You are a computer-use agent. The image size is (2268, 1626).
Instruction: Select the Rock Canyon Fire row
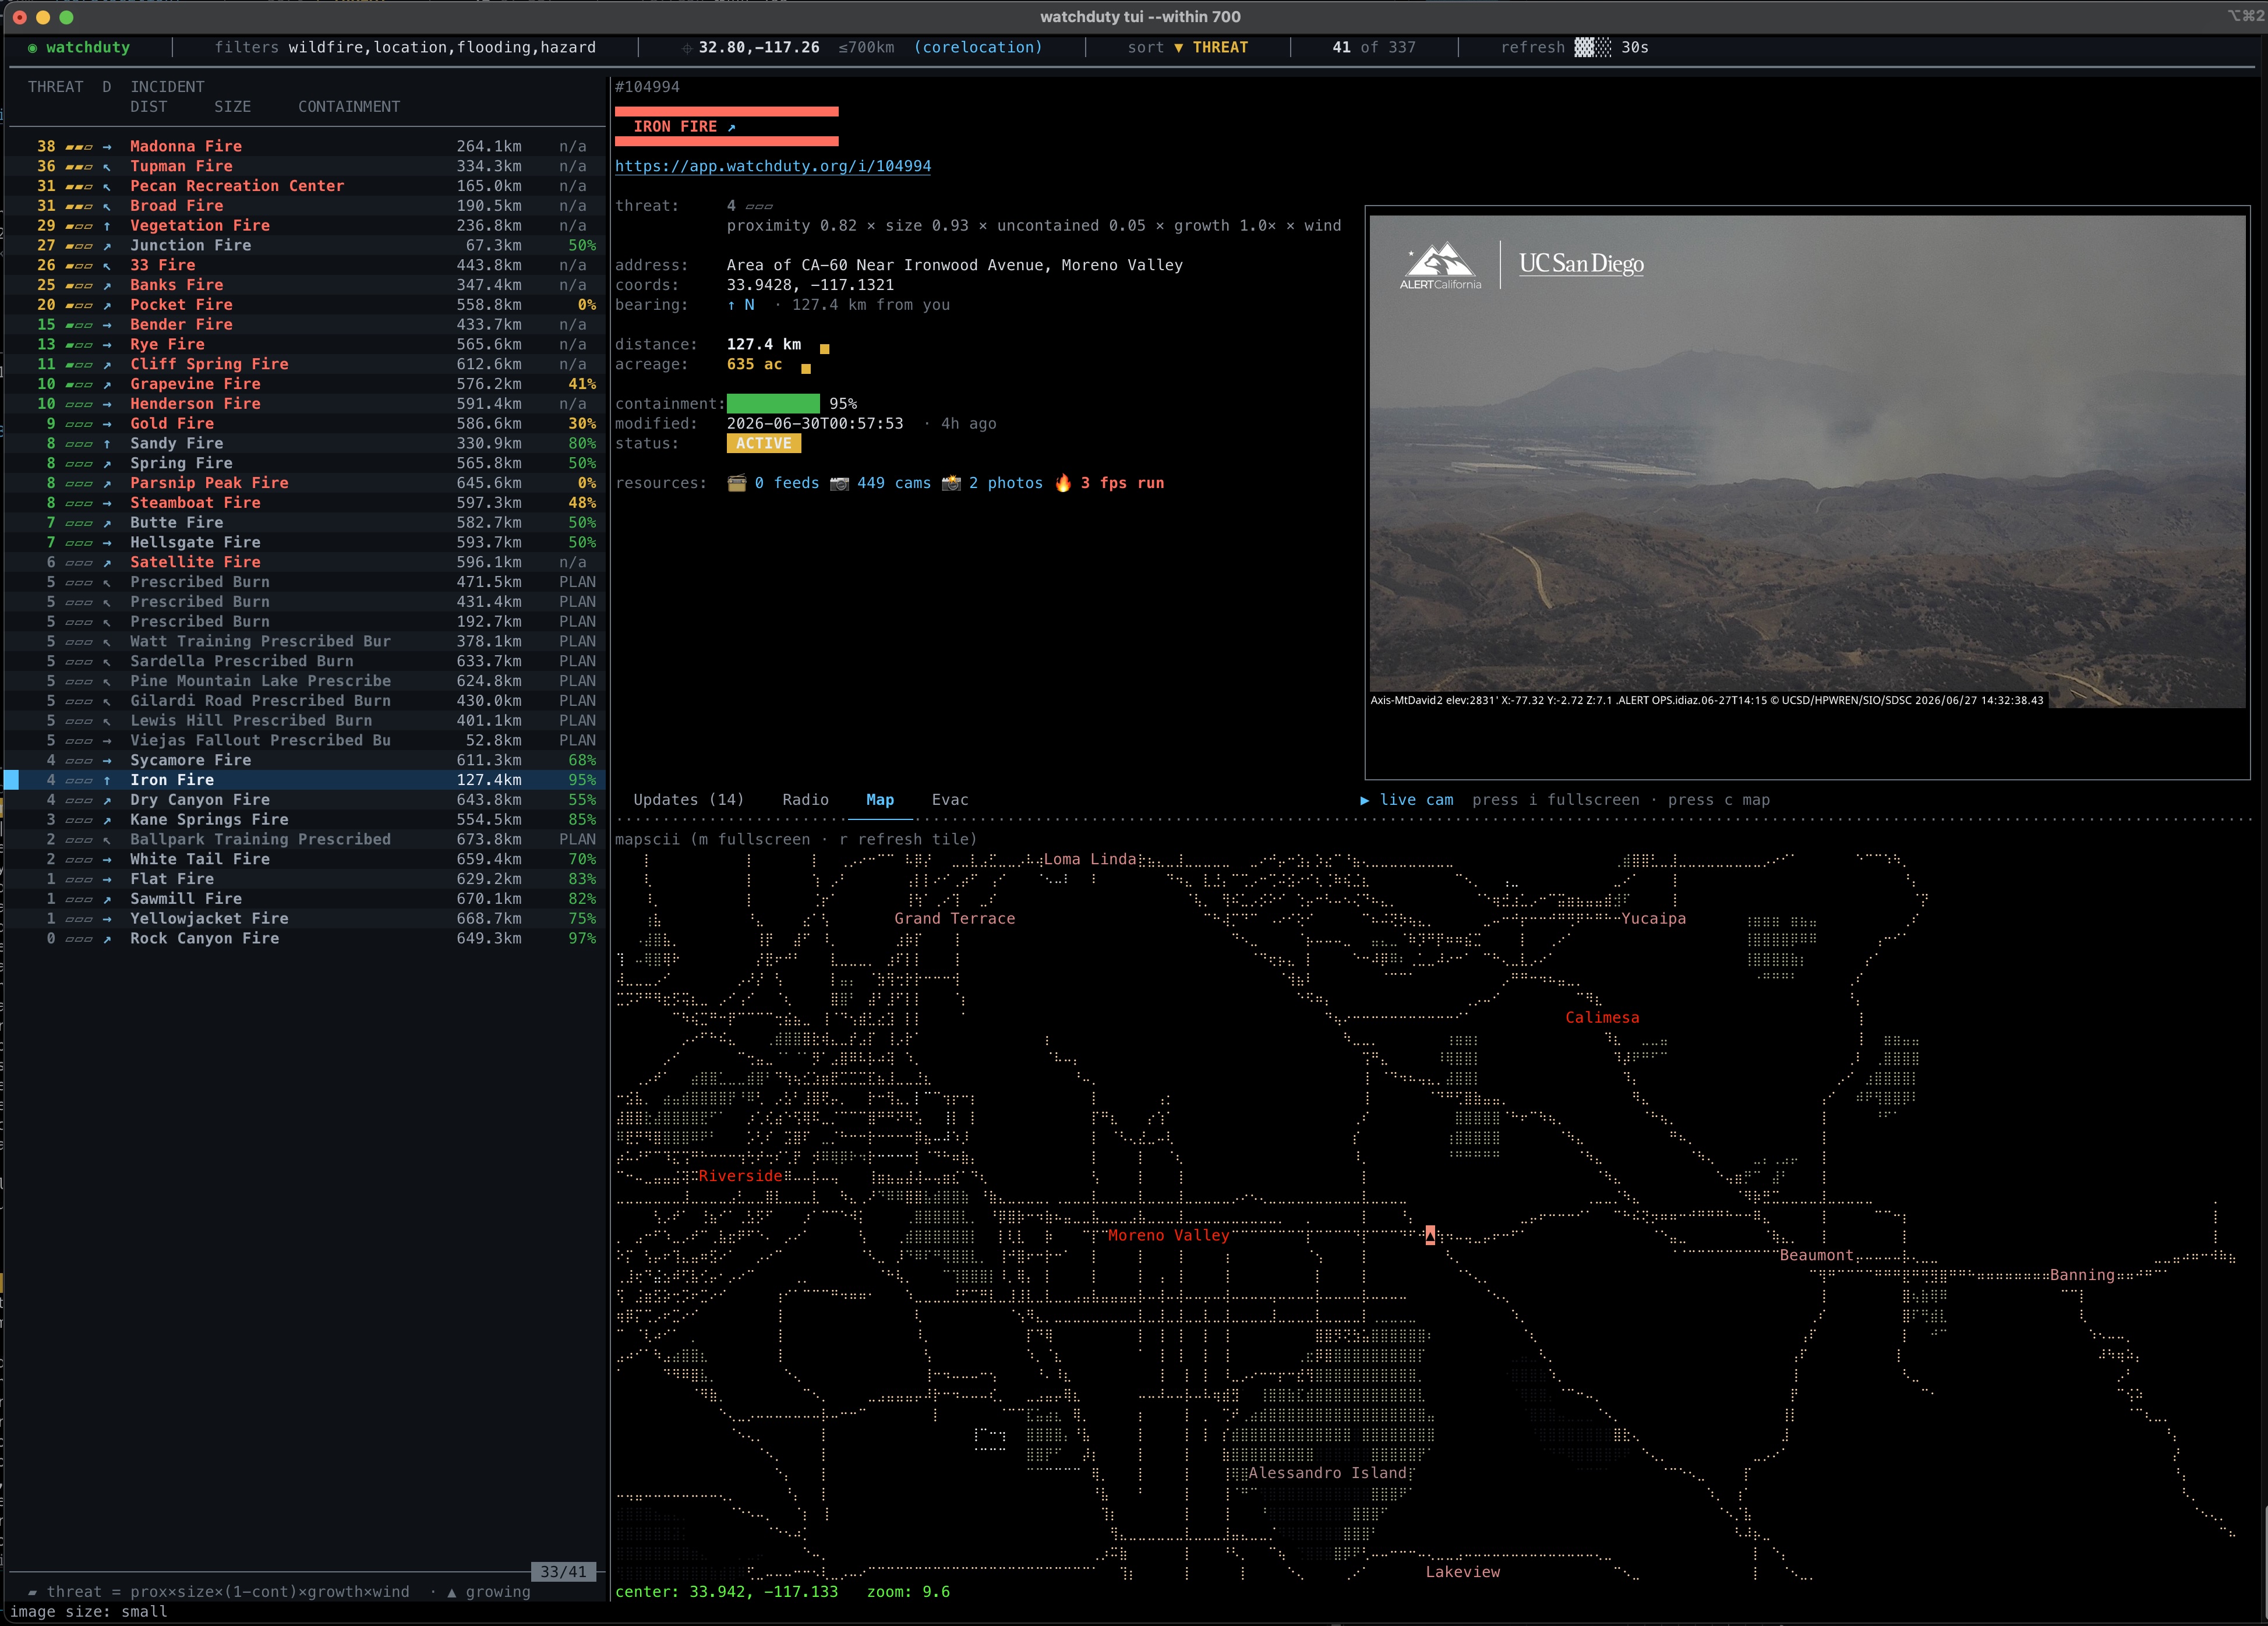pyautogui.click(x=305, y=939)
